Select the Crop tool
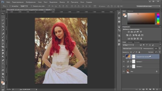The height and width of the screenshot is (91, 162). point(3,27)
